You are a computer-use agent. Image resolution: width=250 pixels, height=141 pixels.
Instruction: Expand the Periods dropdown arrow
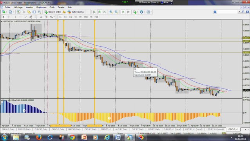(144, 12)
